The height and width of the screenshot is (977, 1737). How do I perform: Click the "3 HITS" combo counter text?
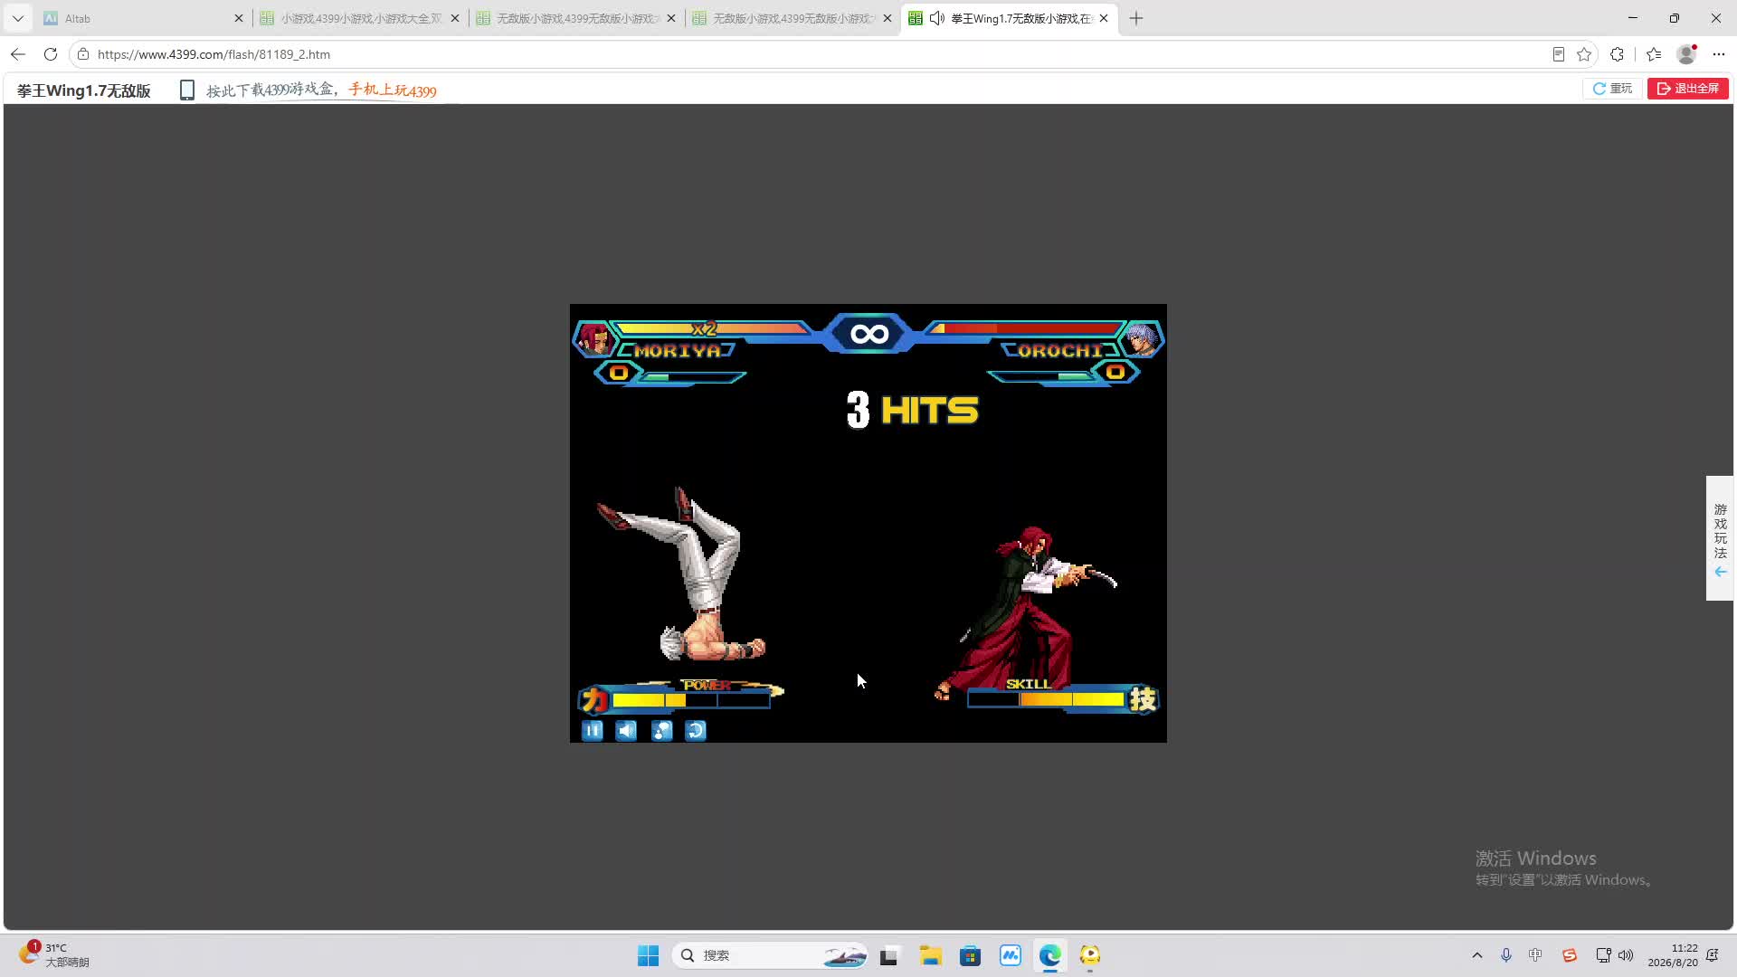pos(912,410)
